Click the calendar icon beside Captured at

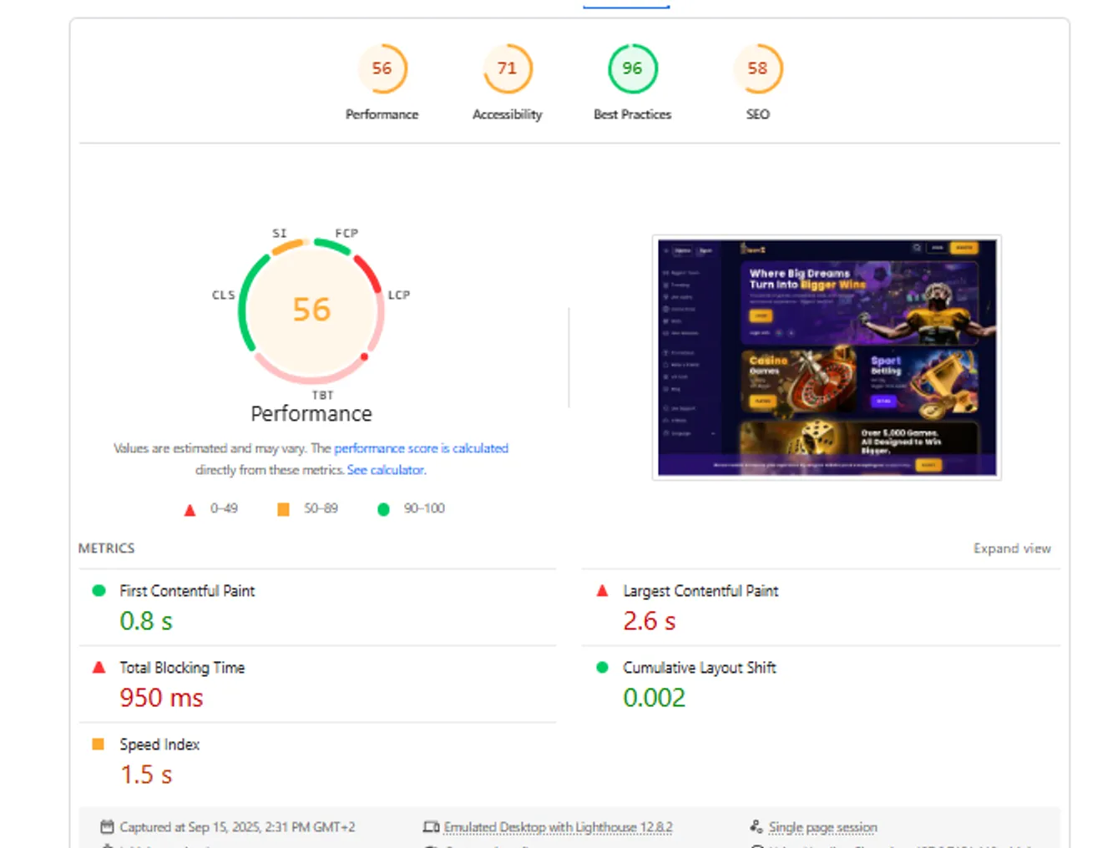point(107,827)
